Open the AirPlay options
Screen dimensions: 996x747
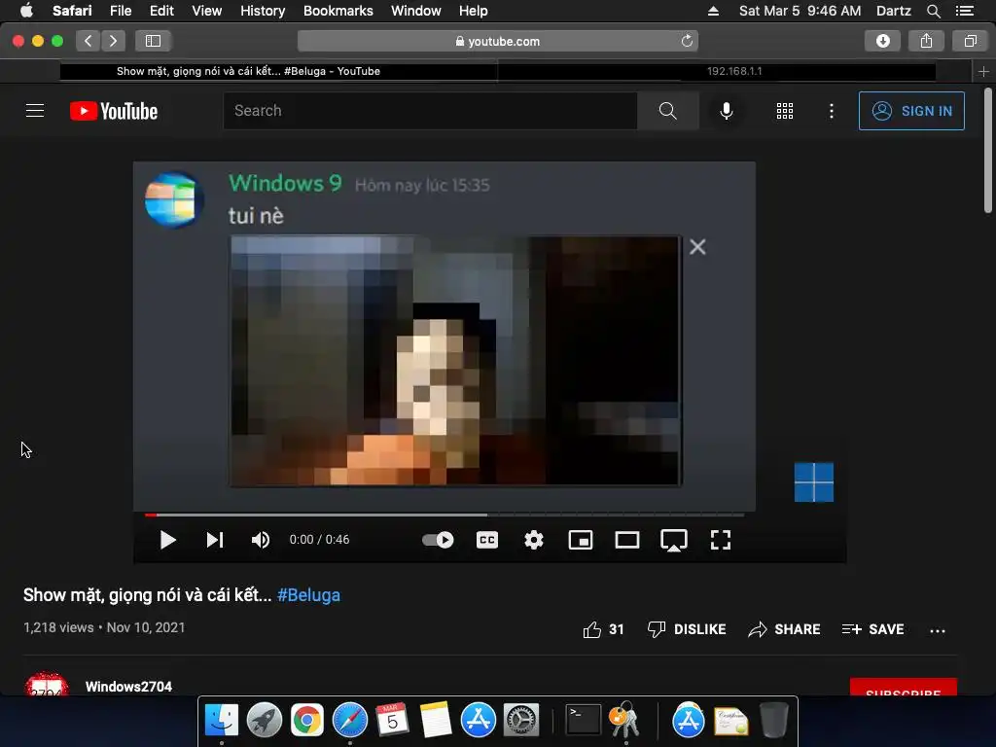(674, 541)
